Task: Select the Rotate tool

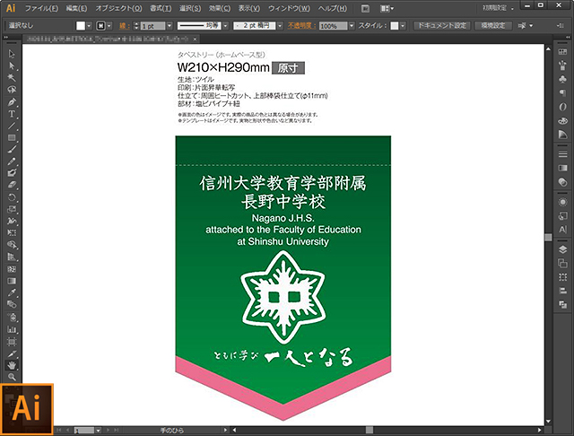Action: click(12, 197)
